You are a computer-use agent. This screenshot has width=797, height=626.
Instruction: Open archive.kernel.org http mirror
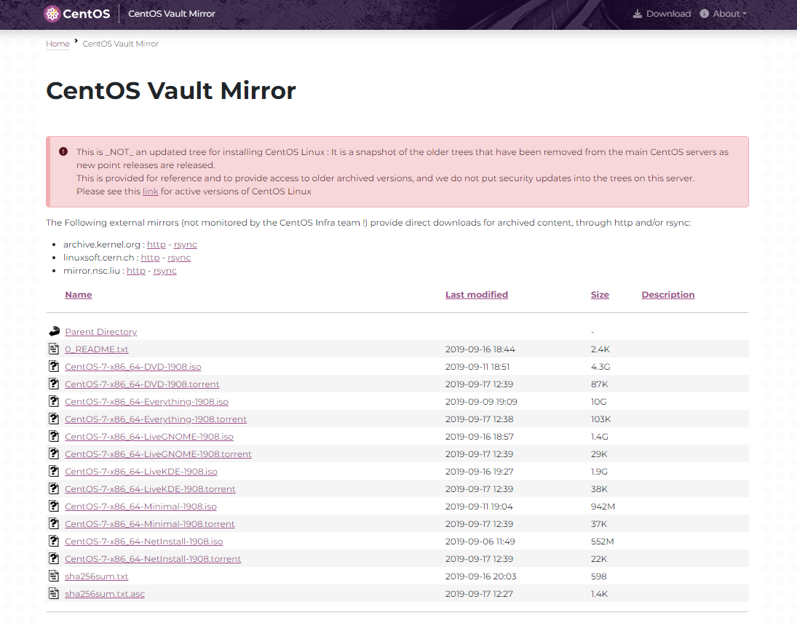click(156, 245)
